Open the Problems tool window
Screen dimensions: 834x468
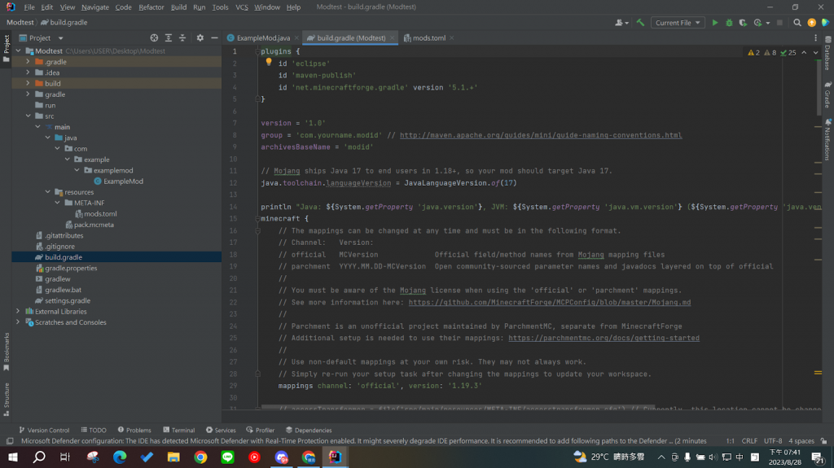coord(134,431)
